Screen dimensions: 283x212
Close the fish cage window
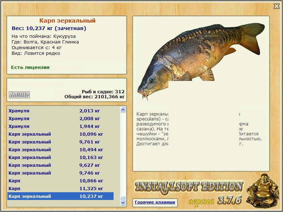click(x=276, y=6)
